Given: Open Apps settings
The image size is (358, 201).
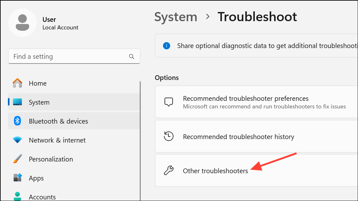Looking at the screenshot, I should (x=74, y=178).
